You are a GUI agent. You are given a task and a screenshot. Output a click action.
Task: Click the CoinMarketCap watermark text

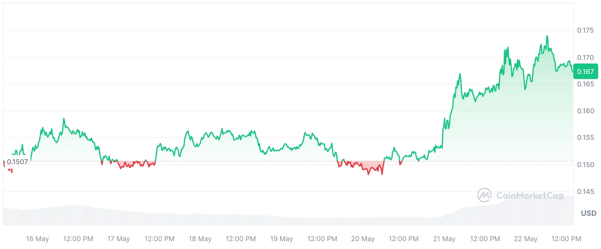529,196
